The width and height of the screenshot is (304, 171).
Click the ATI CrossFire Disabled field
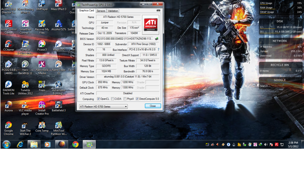(127, 93)
